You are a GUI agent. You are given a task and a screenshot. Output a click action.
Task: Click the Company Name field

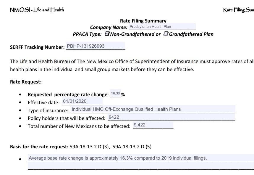162,27
